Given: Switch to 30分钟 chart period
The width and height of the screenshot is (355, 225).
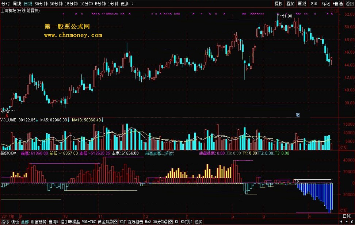Looking at the screenshot, I should click(x=56, y=4).
